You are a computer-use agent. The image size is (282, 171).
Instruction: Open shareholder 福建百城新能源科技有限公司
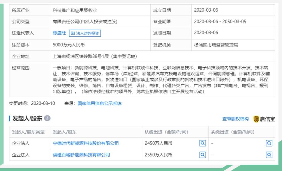(x=81, y=155)
